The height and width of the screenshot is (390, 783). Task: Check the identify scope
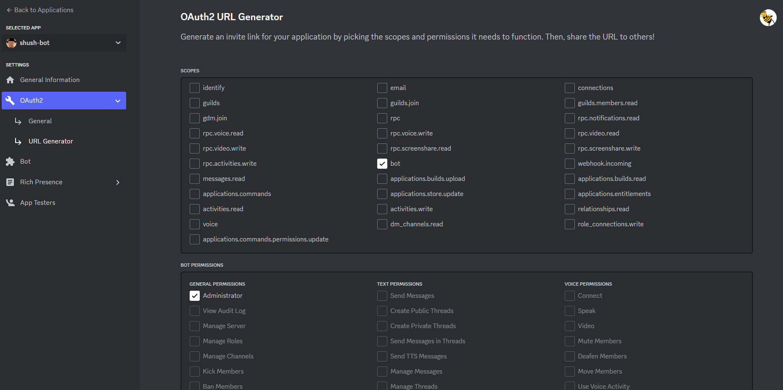coord(194,88)
